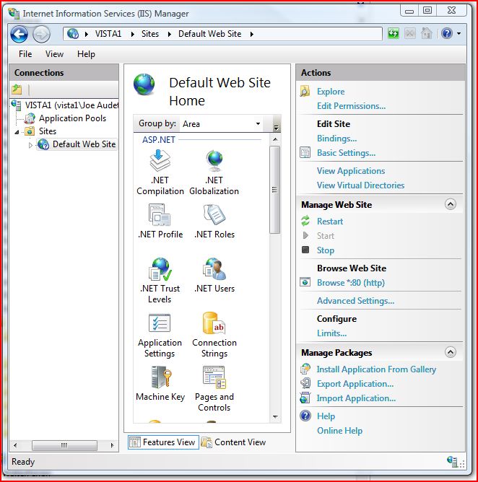Click the view options button beside Group by
This screenshot has width=478, height=482.
277,124
